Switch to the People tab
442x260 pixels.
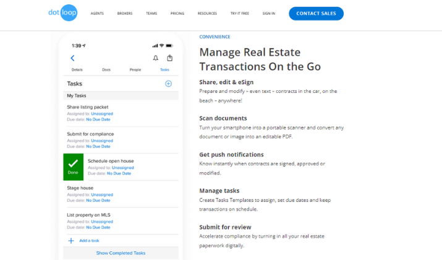(x=135, y=70)
